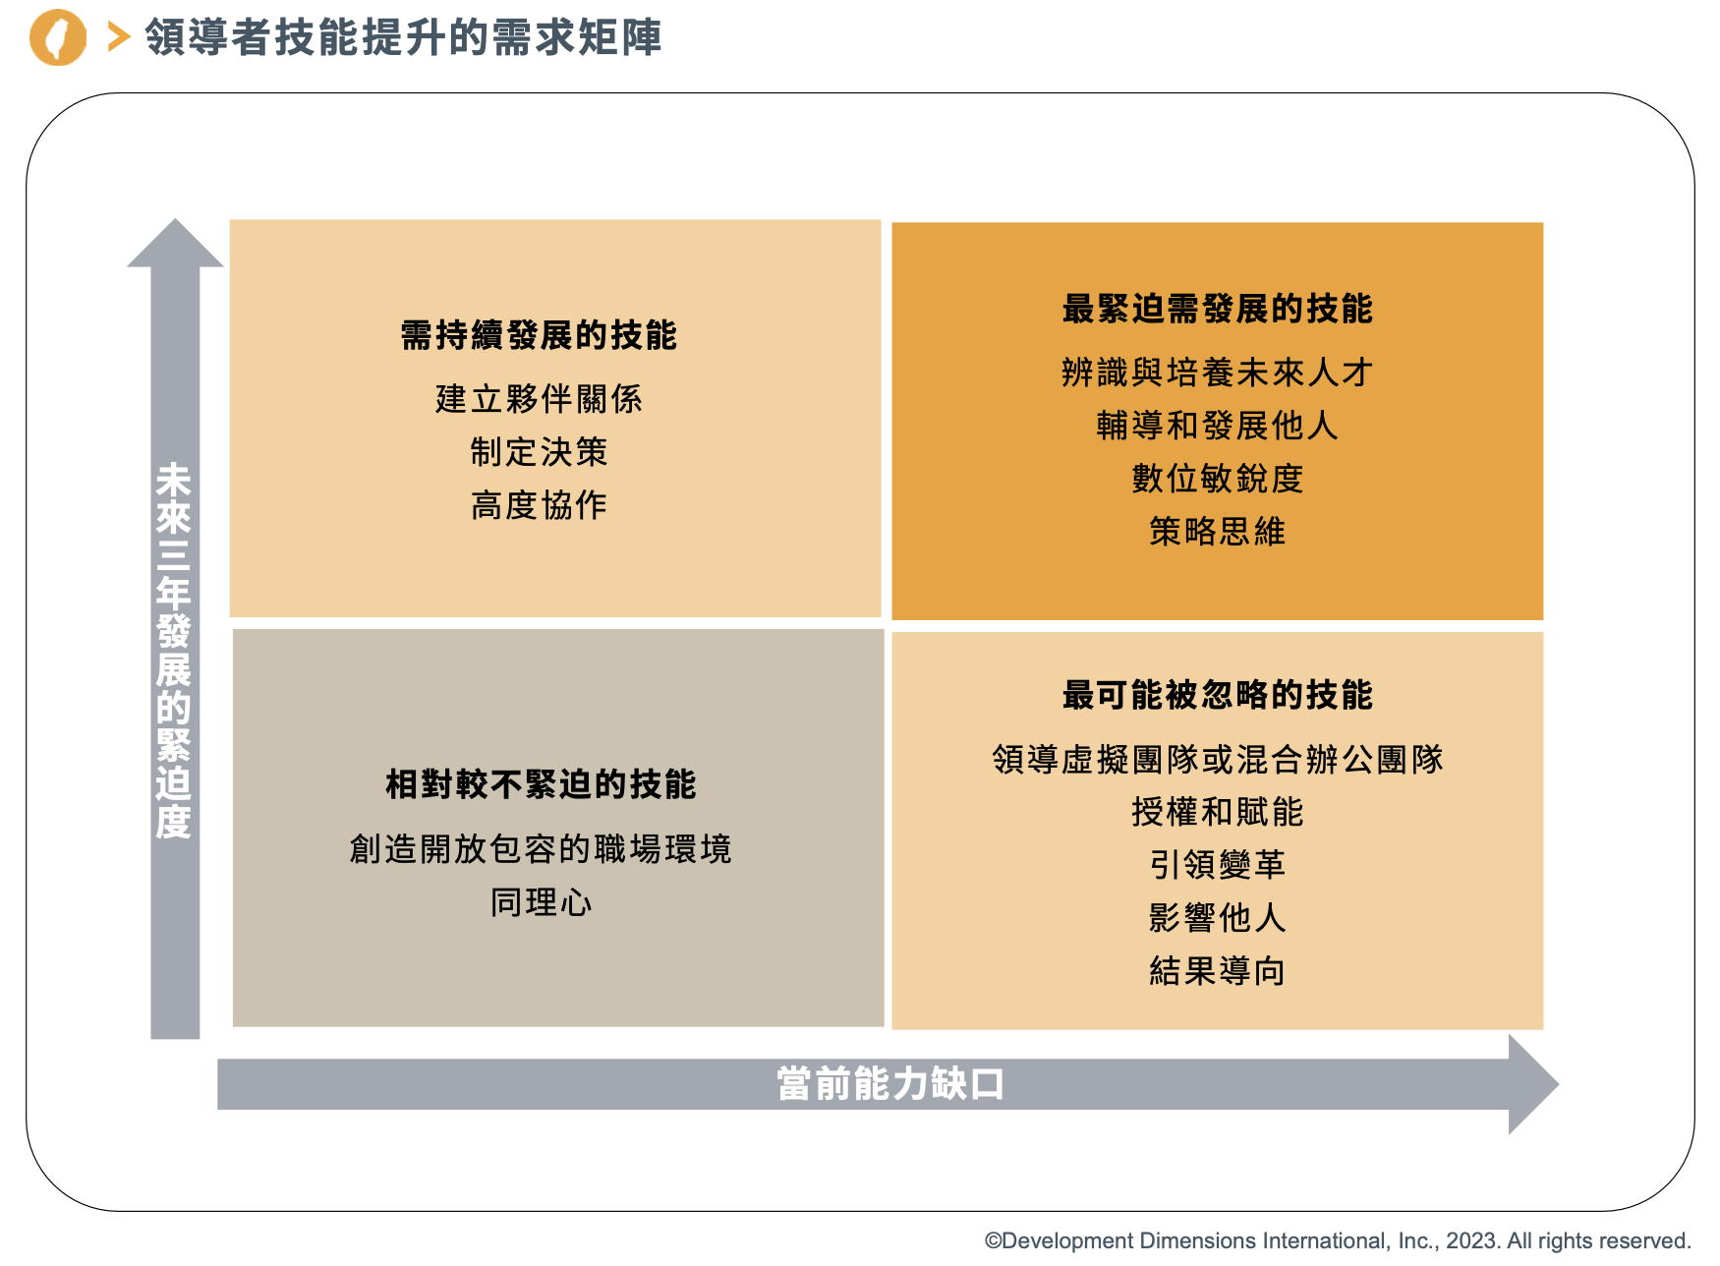Viewport: 1720px width, 1266px height.
Task: Click the item 授權和賦能
Action: coord(1217,812)
